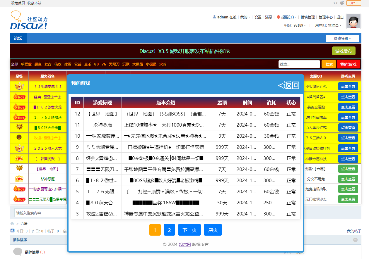
Task: Click 我的帖子 link
Action: pos(354,231)
